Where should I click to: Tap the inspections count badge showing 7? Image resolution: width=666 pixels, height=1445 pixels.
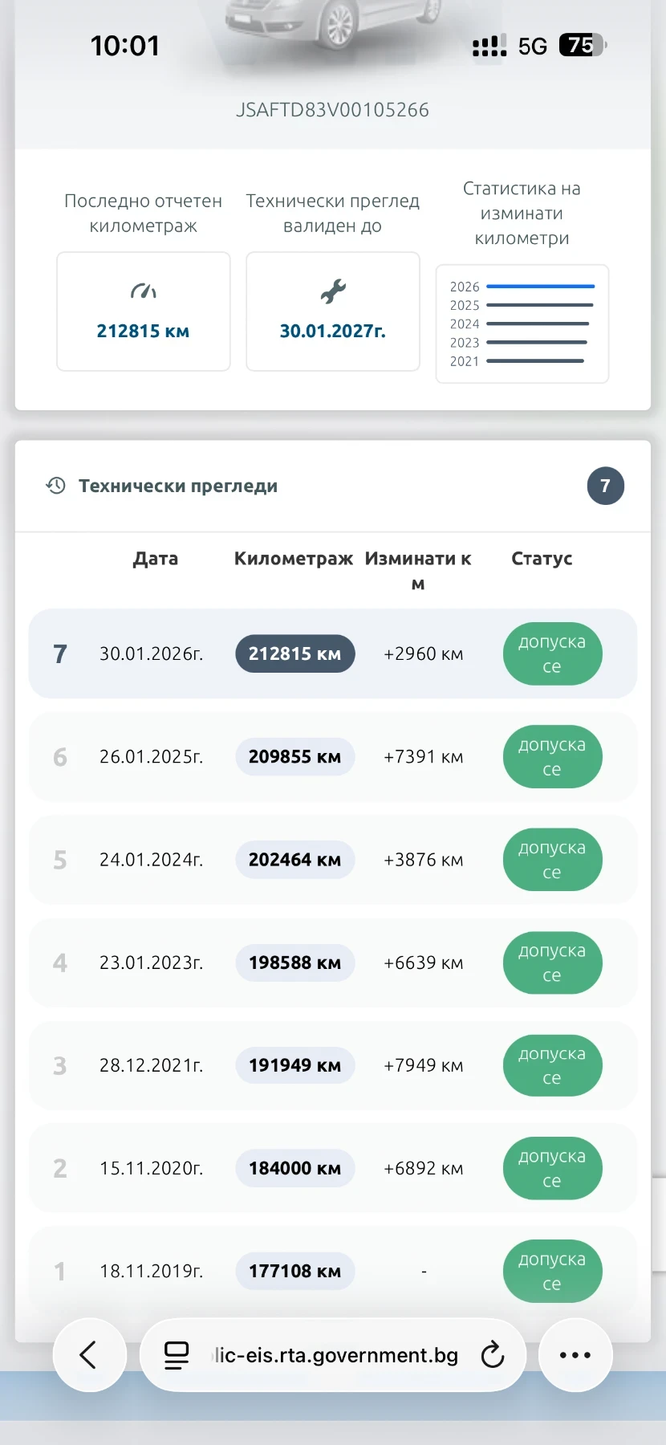pos(605,486)
